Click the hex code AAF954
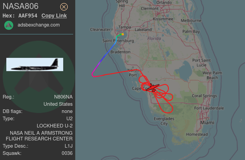The width and height of the screenshot is (245, 160). 28,16
